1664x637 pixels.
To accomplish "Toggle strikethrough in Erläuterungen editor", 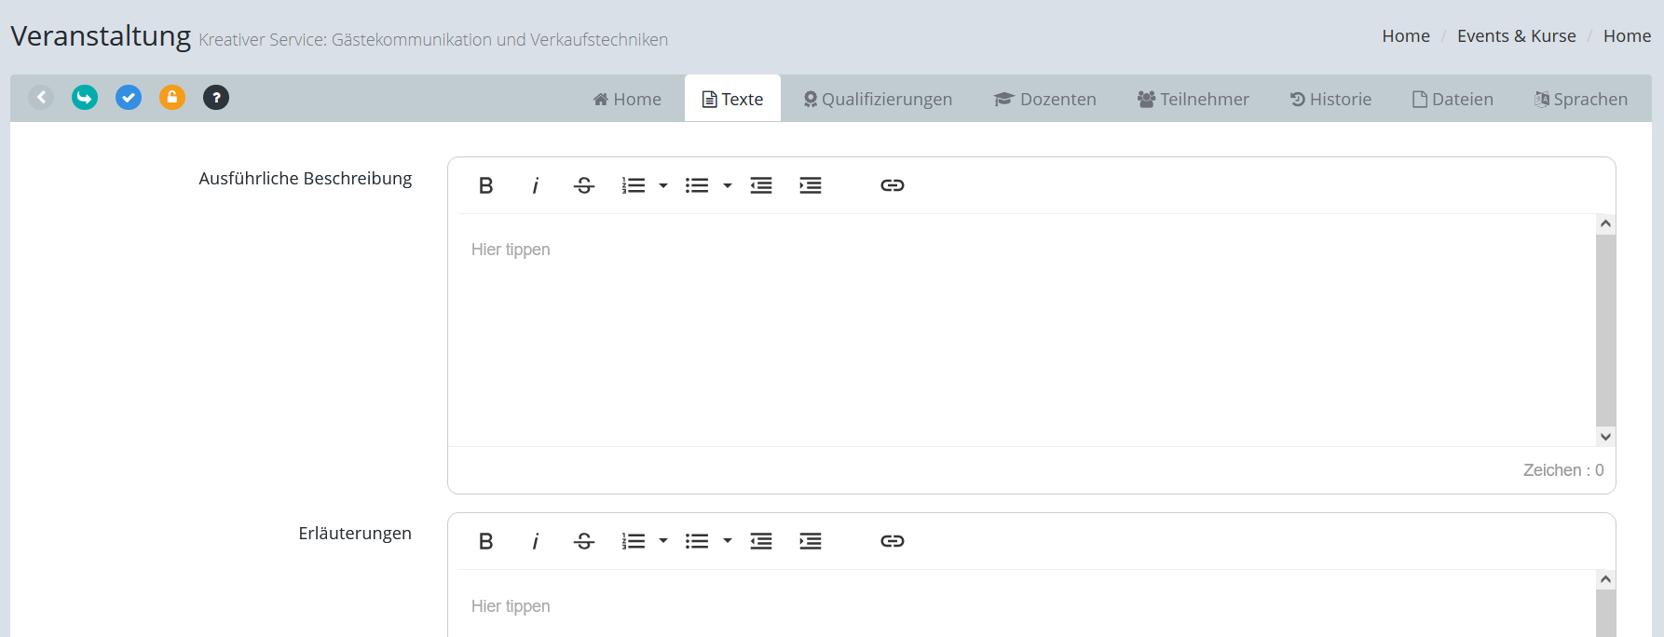I will [x=584, y=541].
